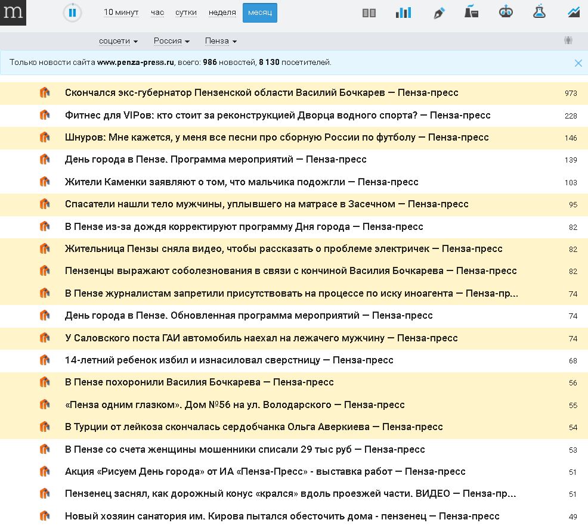Pause the live news auto-update
Image resolution: width=588 pixels, height=529 pixels.
(x=72, y=13)
